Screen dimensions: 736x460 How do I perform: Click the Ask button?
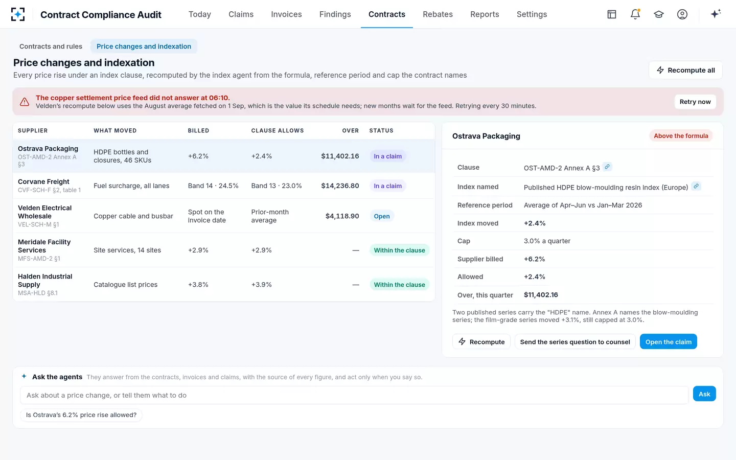pos(704,394)
